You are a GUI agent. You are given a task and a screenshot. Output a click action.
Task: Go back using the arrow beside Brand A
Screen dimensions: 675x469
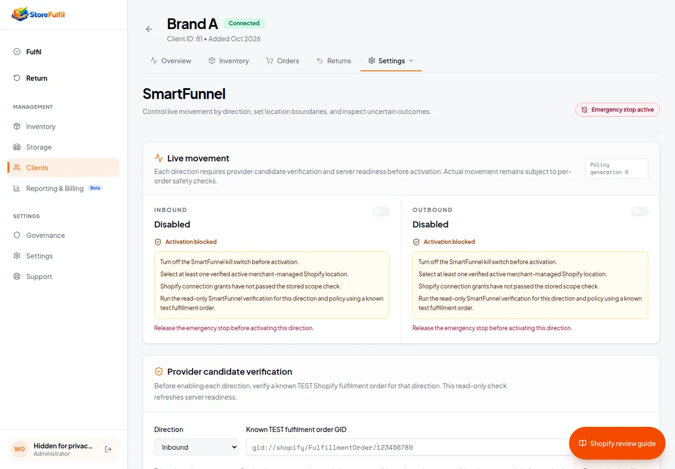pos(149,30)
